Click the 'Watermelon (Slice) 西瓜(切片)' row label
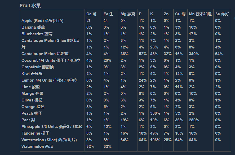This screenshot has height=155, width=235. [49, 140]
